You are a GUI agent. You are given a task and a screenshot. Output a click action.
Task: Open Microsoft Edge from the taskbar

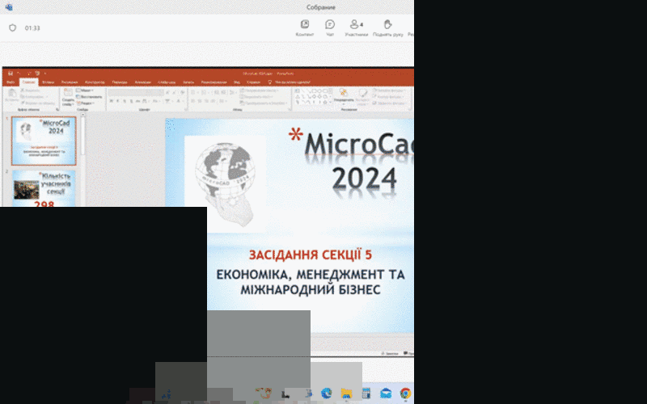[327, 393]
